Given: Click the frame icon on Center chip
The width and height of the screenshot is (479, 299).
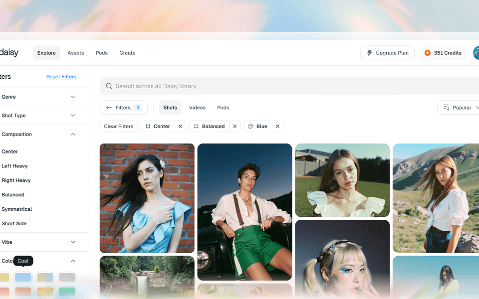Looking at the screenshot, I should (x=148, y=126).
